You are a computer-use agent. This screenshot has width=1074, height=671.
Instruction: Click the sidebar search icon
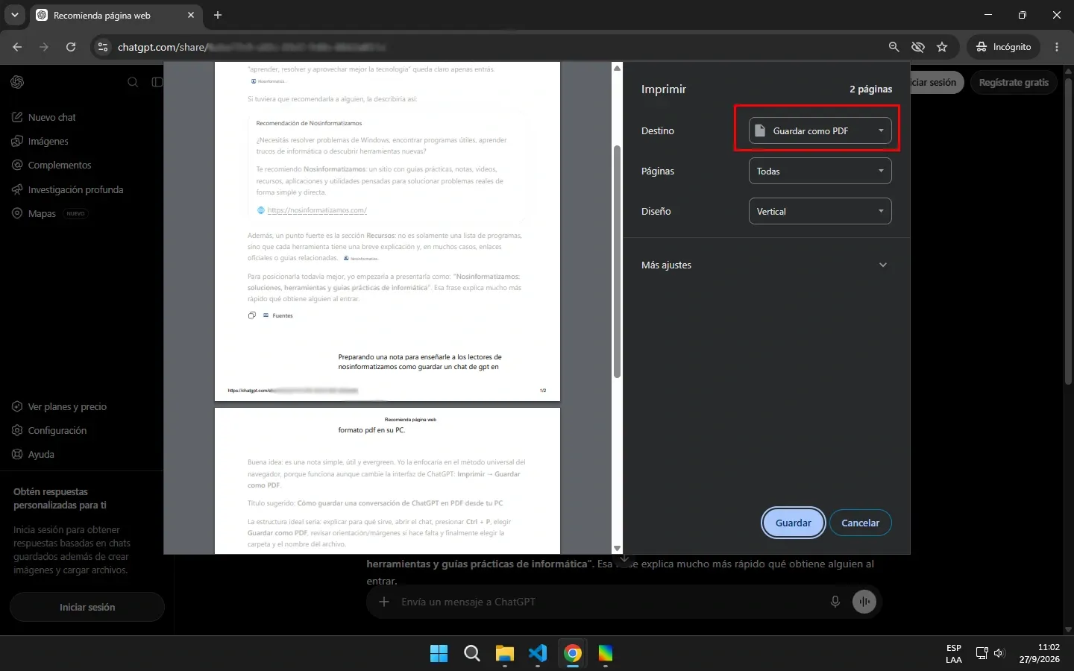[x=133, y=82]
